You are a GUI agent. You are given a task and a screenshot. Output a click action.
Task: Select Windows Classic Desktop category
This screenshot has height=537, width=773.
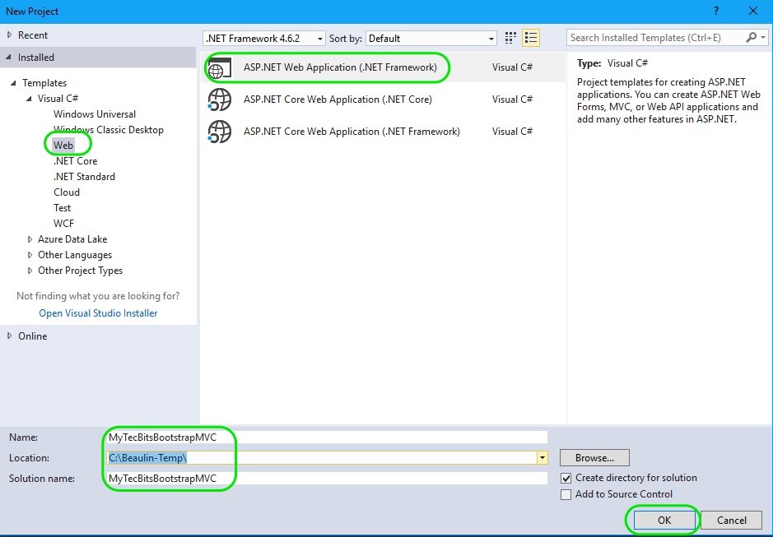[109, 130]
